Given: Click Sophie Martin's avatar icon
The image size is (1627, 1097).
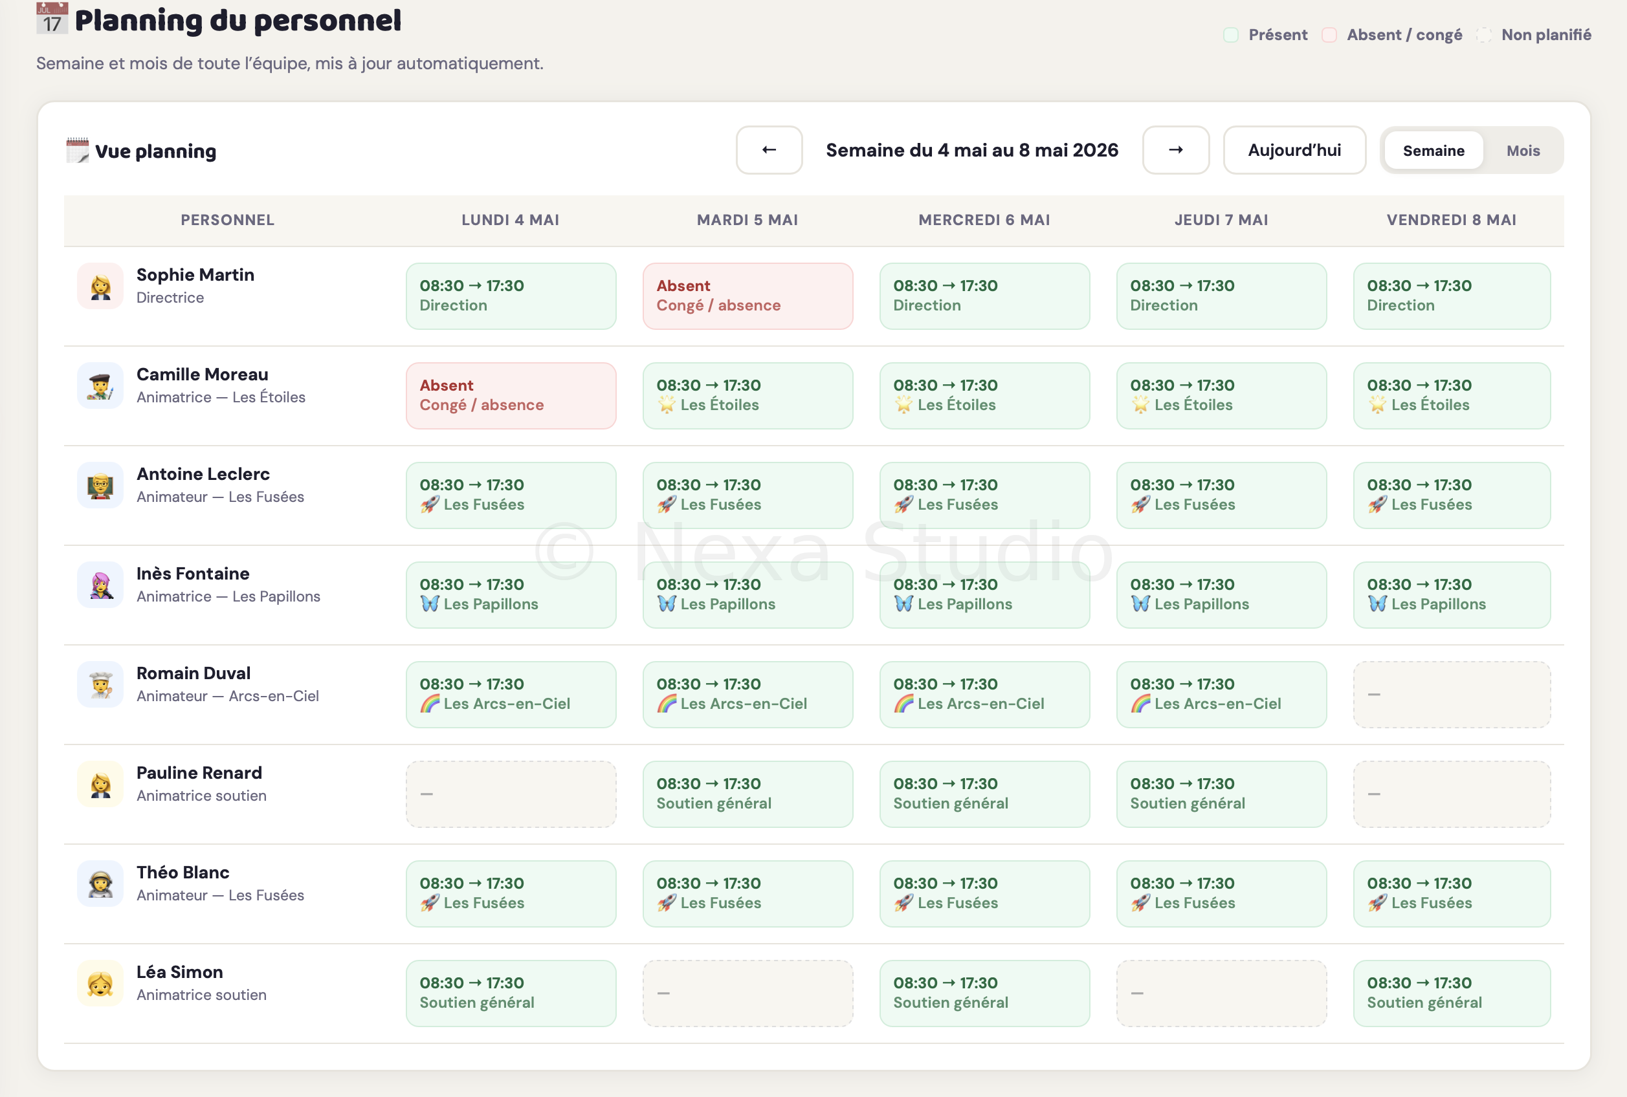Looking at the screenshot, I should tap(100, 286).
